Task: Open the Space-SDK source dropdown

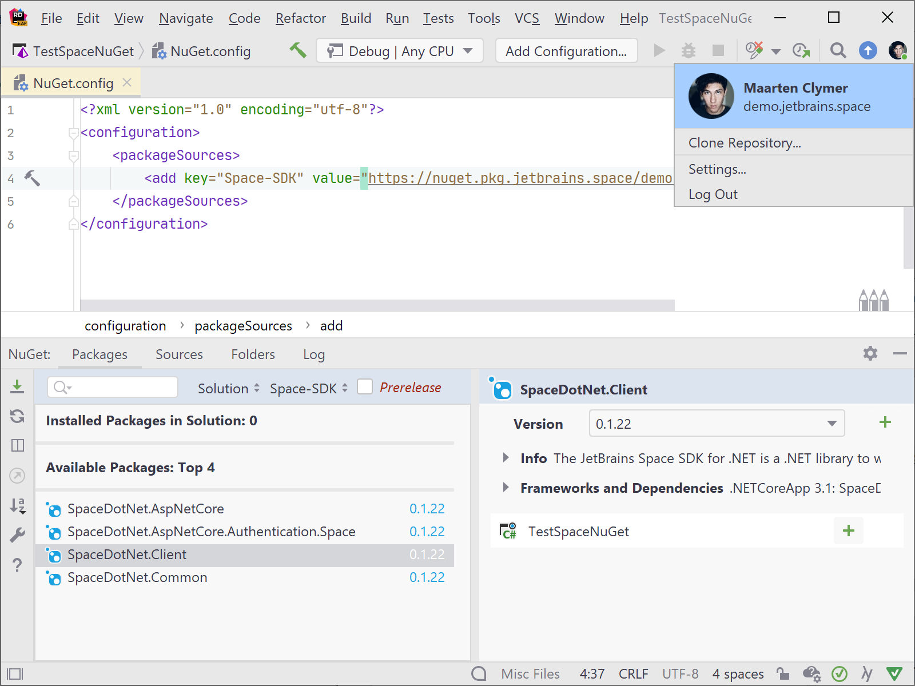Action: click(x=308, y=388)
